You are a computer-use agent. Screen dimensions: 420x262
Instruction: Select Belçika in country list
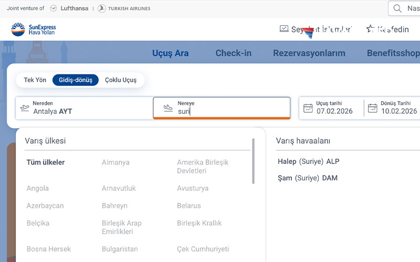click(38, 223)
